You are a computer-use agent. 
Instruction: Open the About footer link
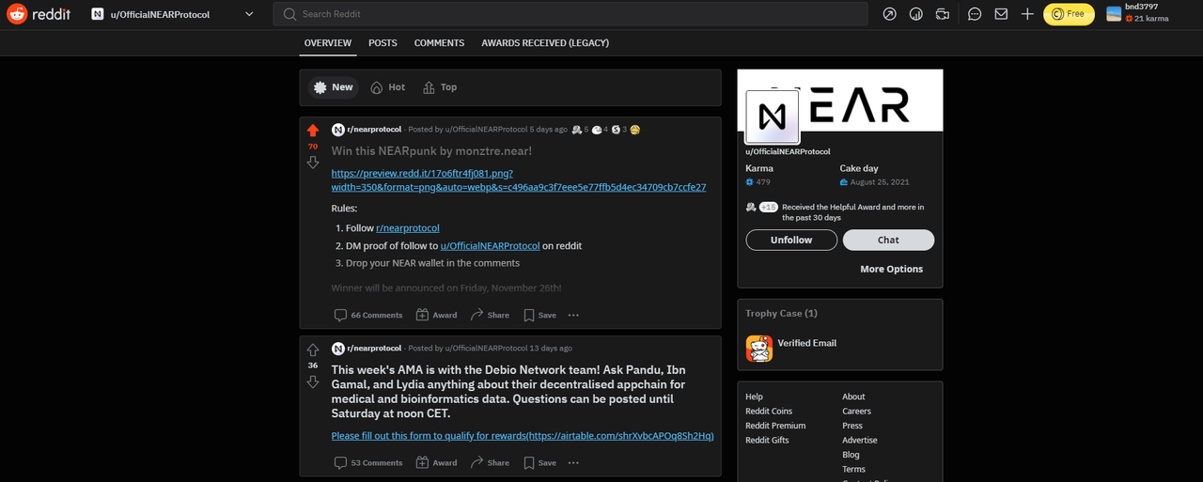click(853, 396)
